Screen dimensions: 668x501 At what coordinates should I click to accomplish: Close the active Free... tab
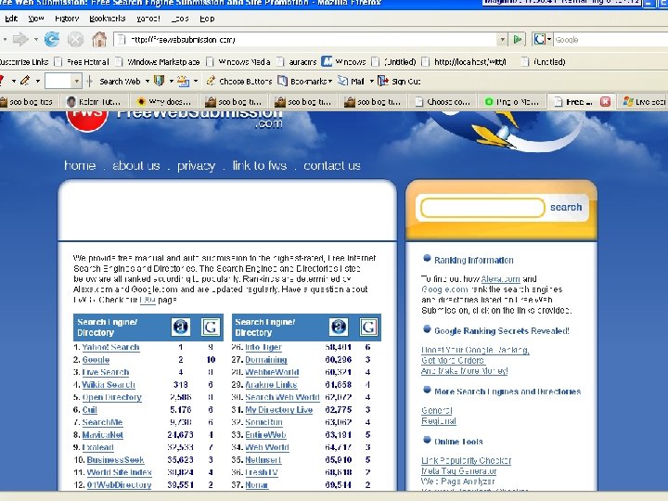[605, 101]
